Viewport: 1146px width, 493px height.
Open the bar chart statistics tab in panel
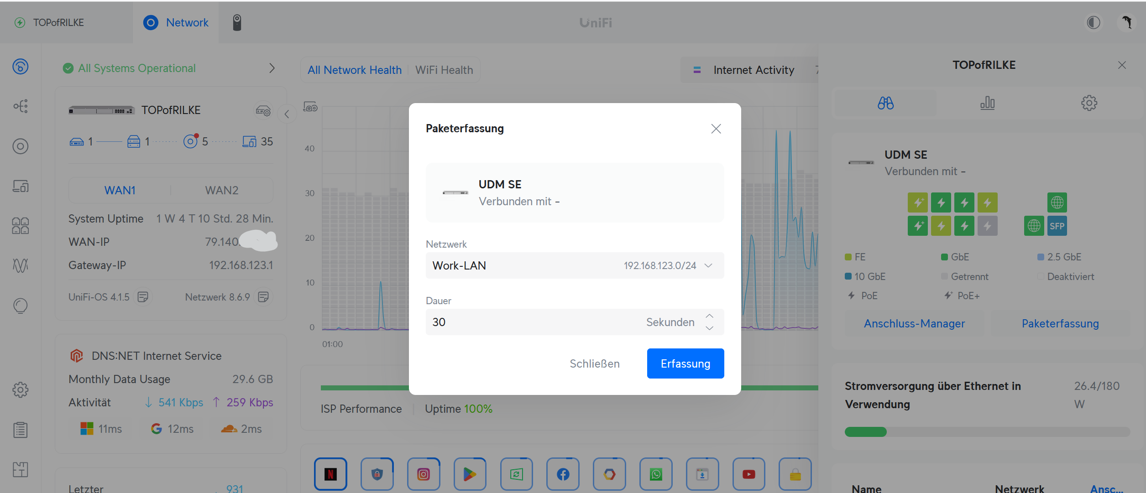pos(988,103)
